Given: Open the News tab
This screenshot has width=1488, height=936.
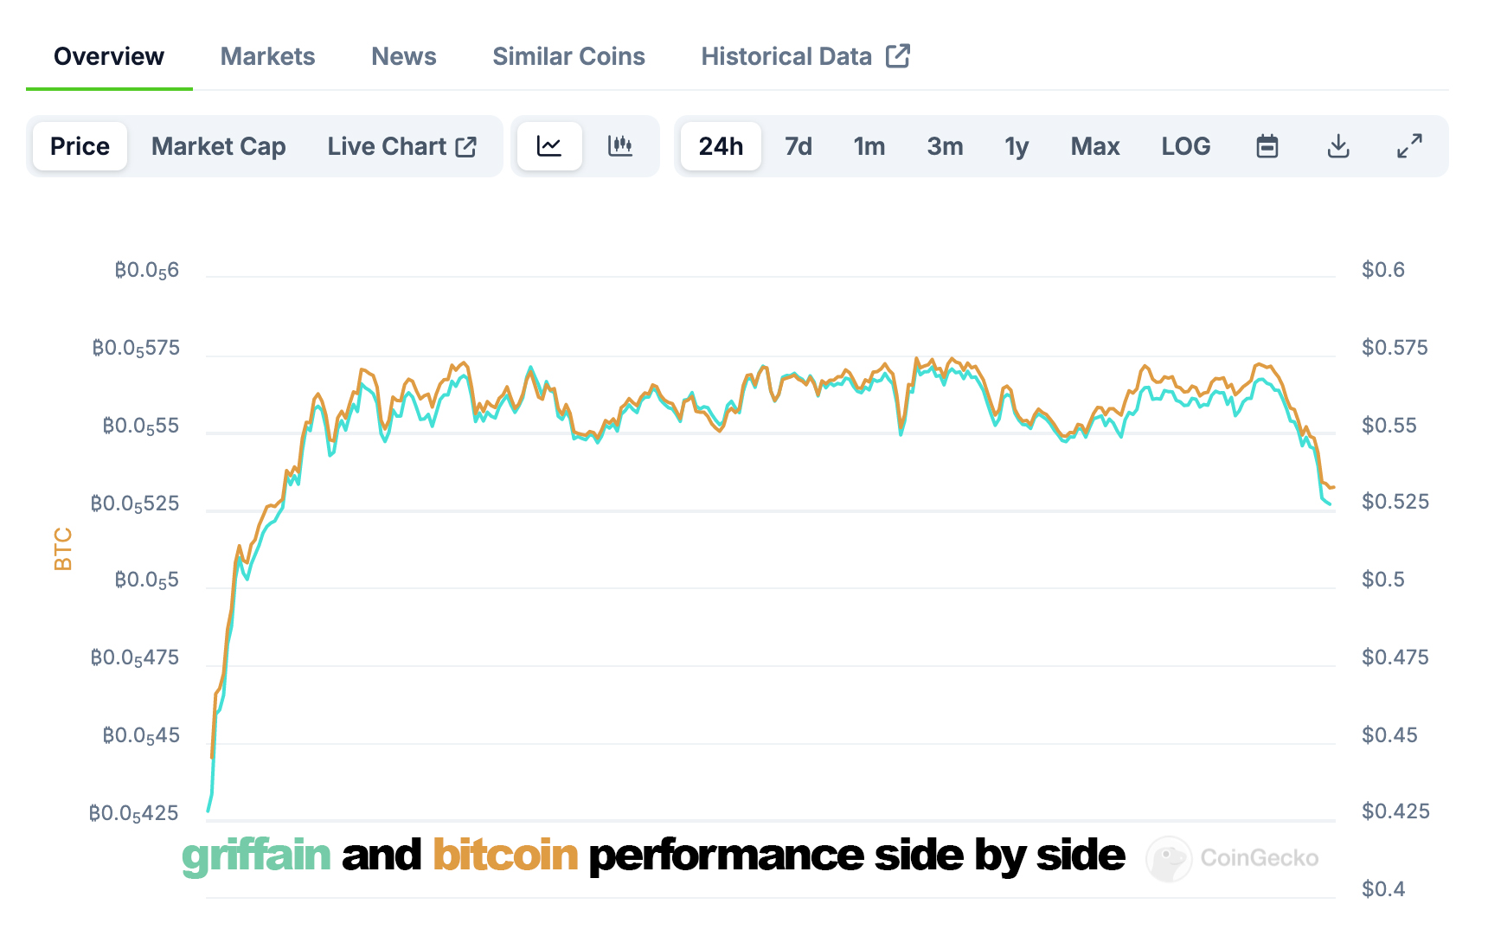Looking at the screenshot, I should pos(404,56).
